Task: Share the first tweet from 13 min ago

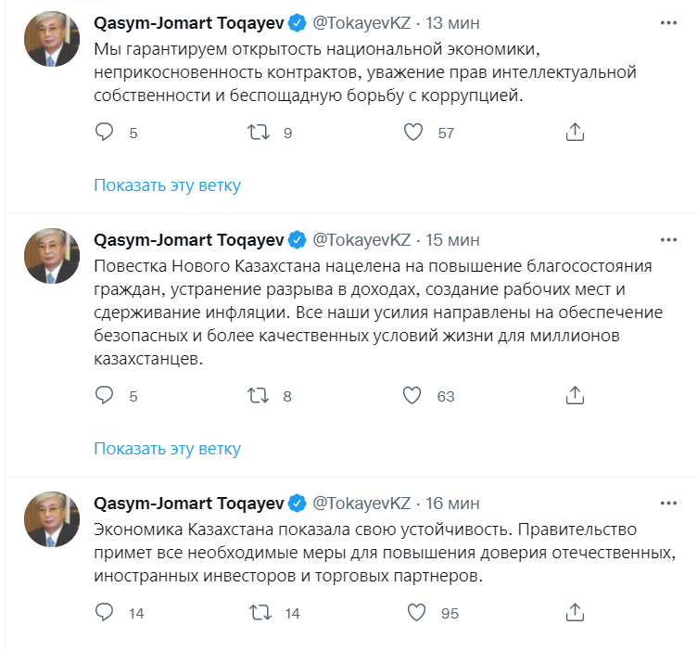Action: [x=575, y=133]
